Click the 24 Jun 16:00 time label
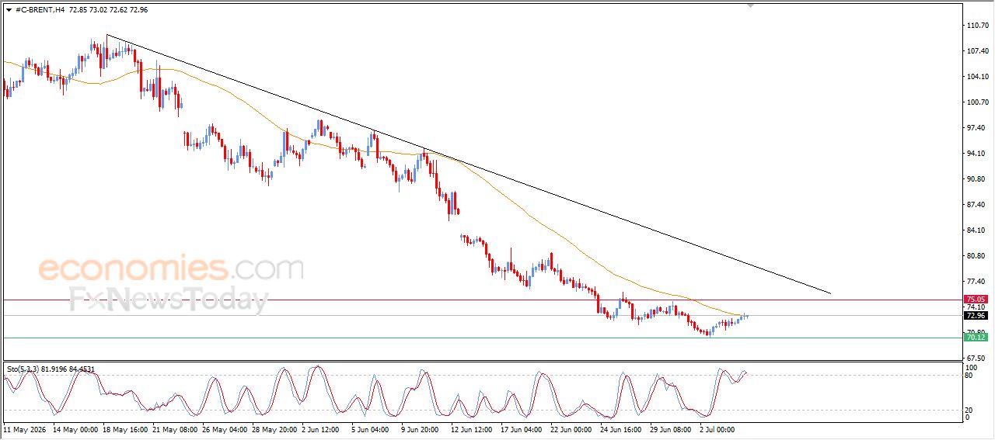 [621, 428]
